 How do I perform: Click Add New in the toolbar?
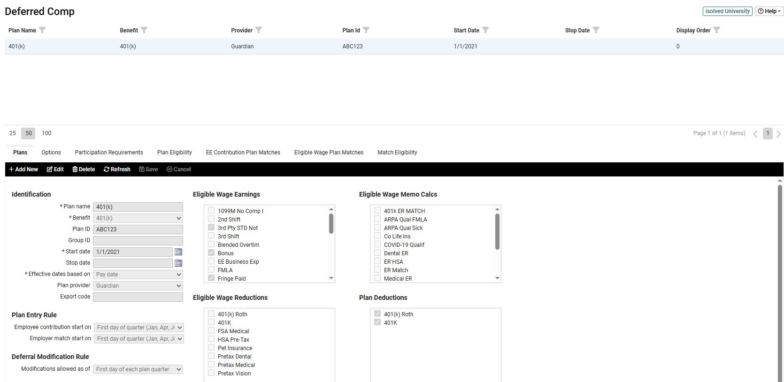(23, 169)
